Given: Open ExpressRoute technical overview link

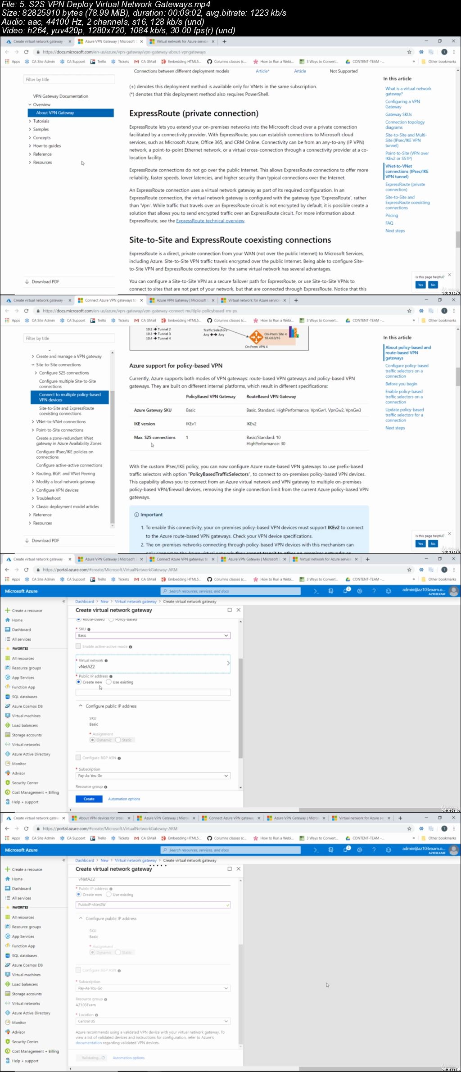Looking at the screenshot, I should [210, 221].
